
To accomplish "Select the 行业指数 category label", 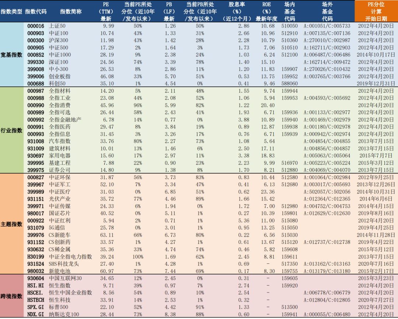I will 11,130.
